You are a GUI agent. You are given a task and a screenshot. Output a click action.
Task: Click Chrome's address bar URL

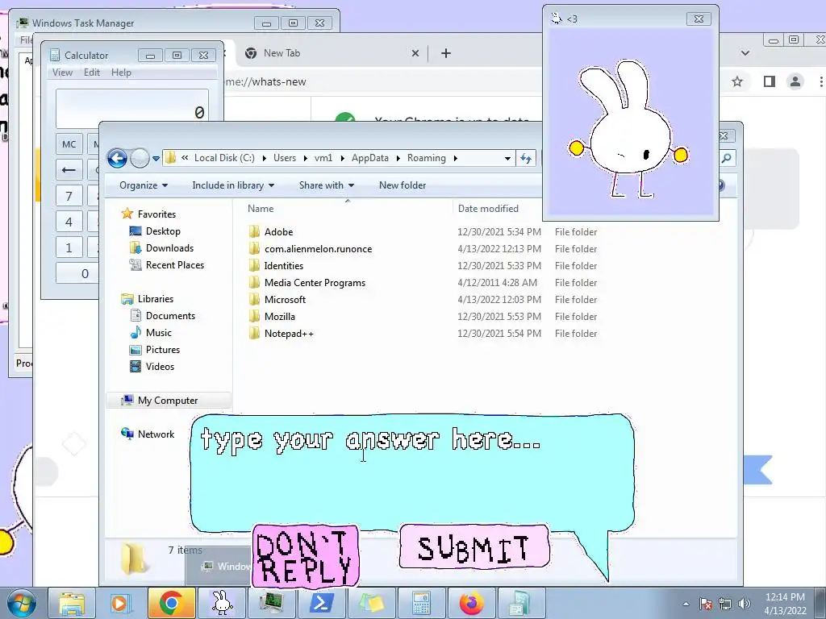(x=265, y=81)
